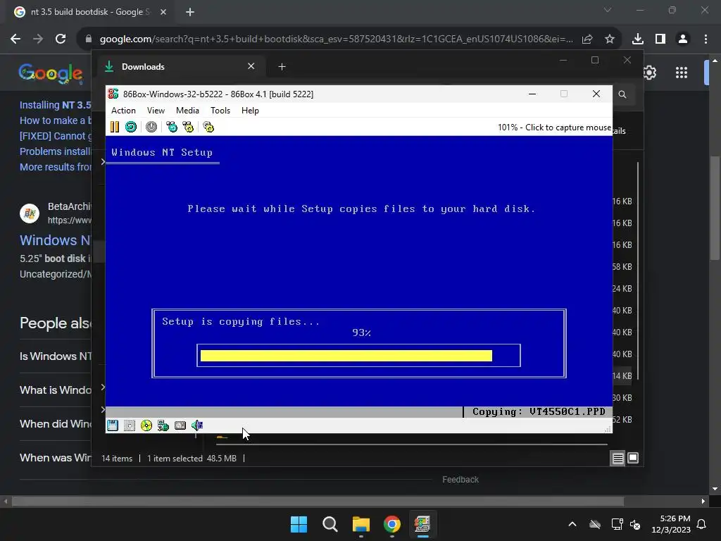721x541 pixels.
Task: Expand the 'When did Win' question
Action: point(55,423)
